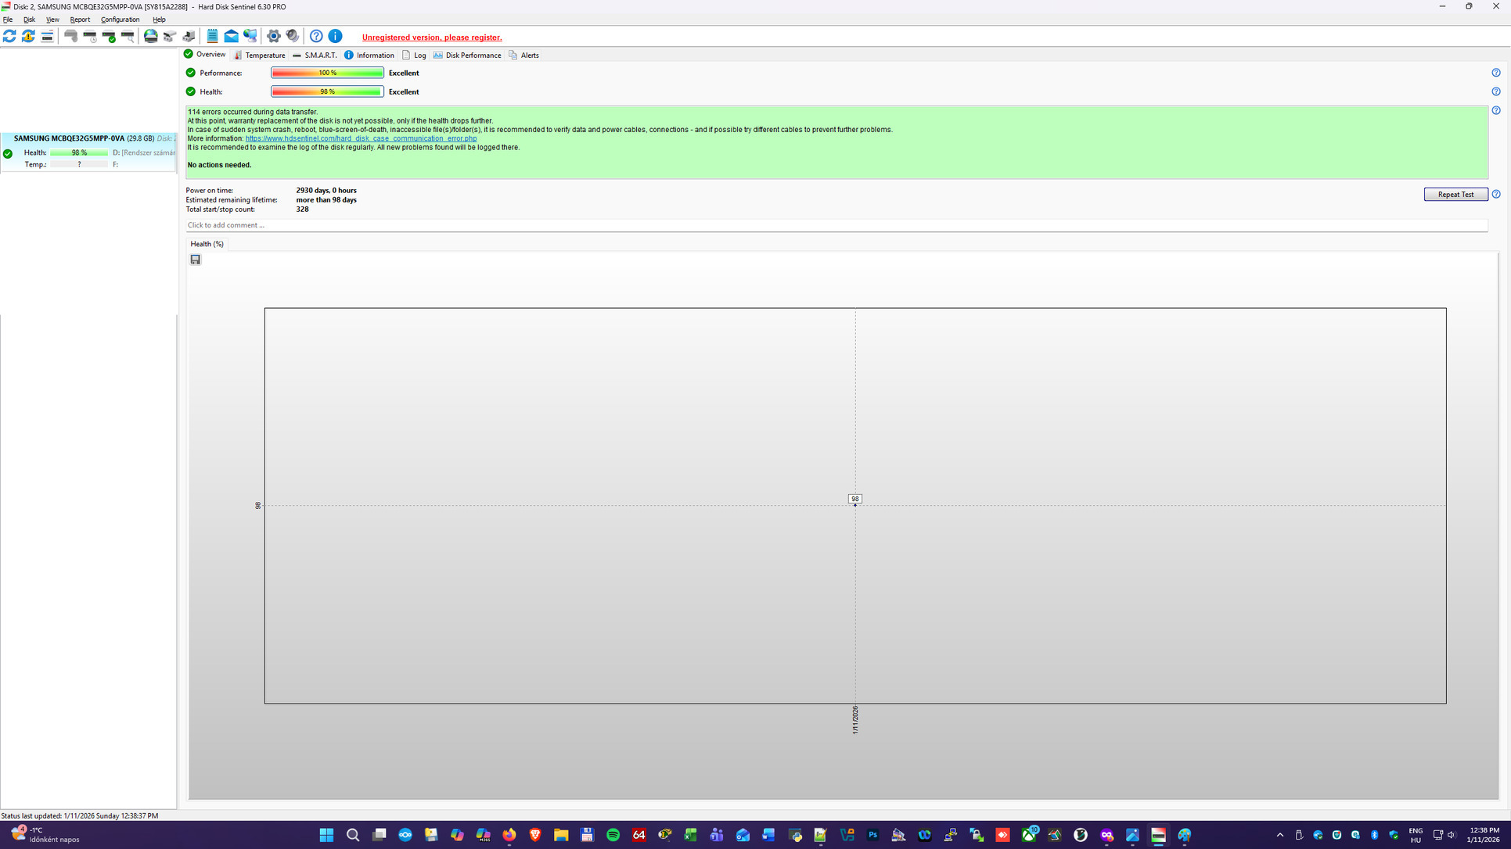
Task: Click the globe disk toolbar icon
Action: pos(150,36)
